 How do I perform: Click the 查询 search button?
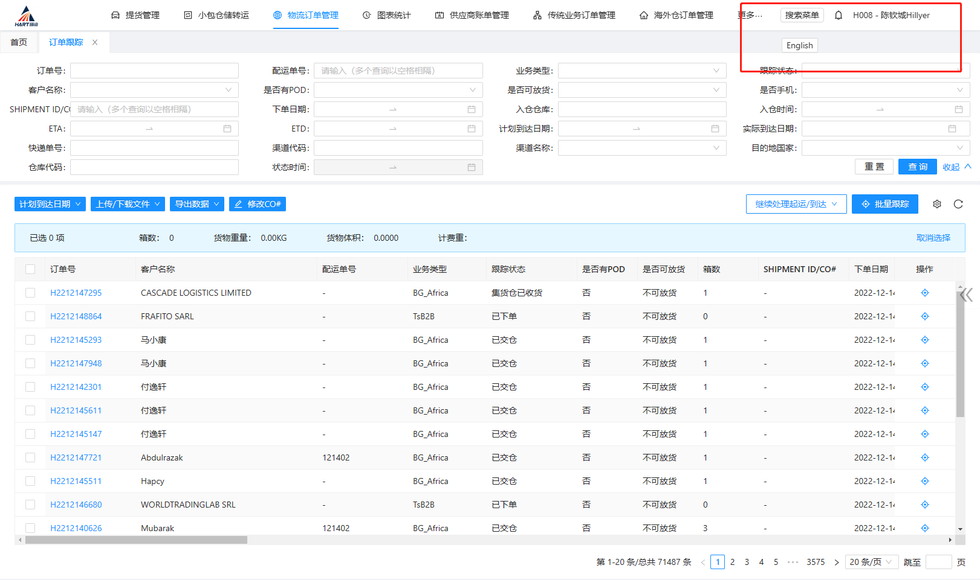click(917, 167)
